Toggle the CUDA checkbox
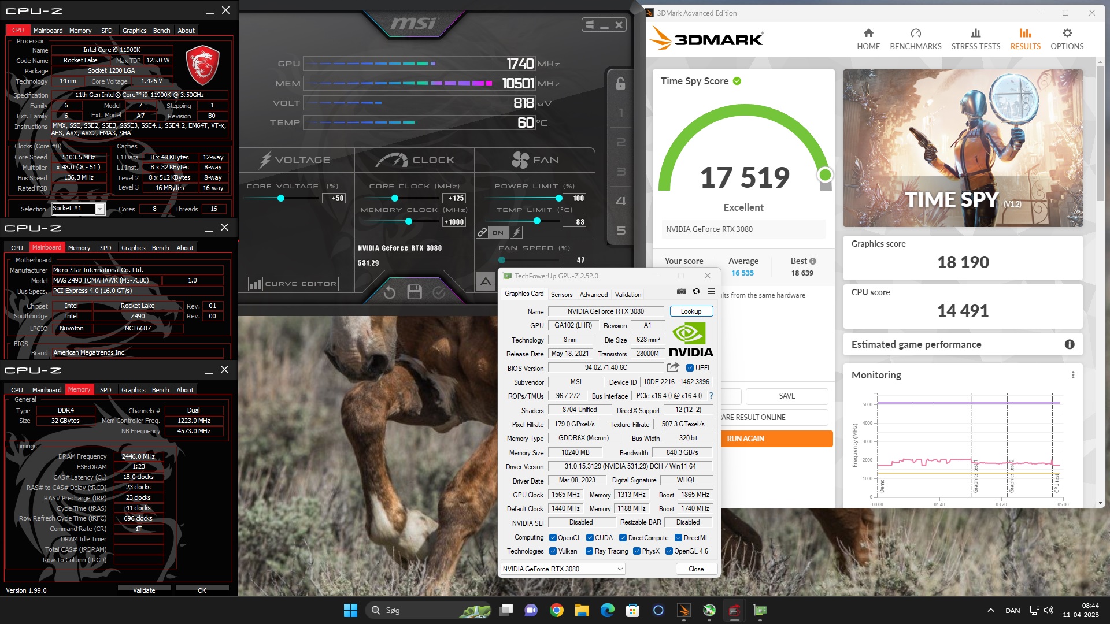The width and height of the screenshot is (1110, 624). click(590, 538)
